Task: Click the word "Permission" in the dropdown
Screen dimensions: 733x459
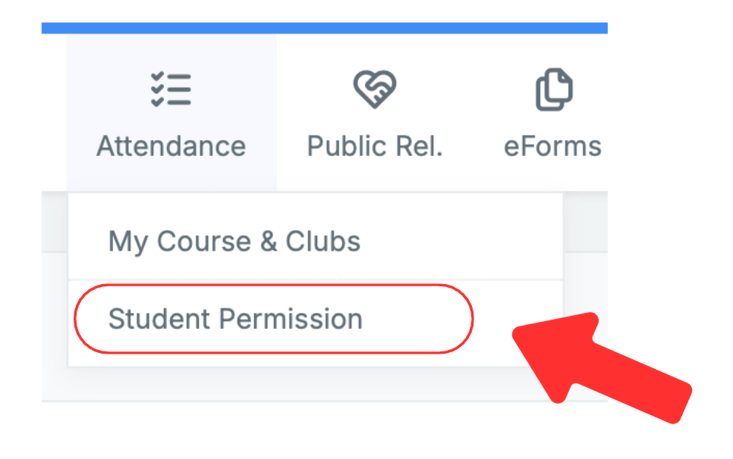Action: click(x=290, y=319)
